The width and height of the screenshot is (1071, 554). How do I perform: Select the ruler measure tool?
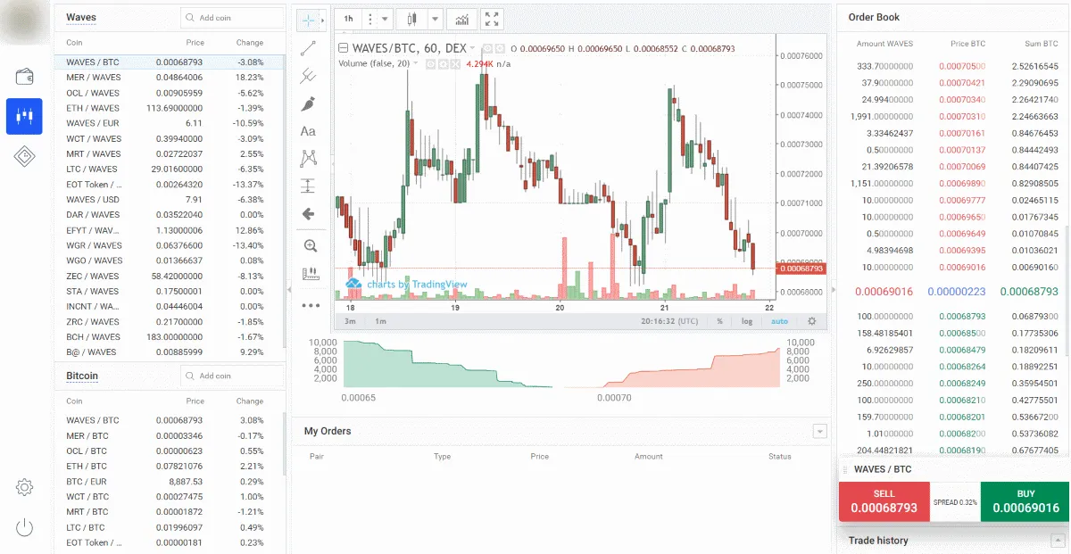tap(310, 274)
